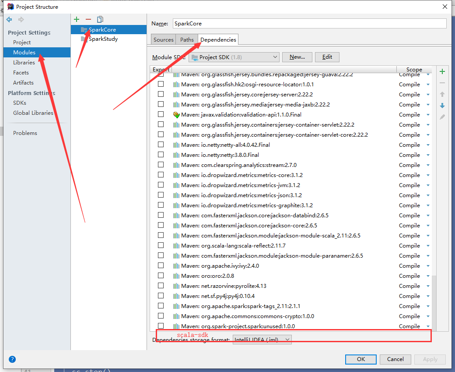The height and width of the screenshot is (372, 455).
Task: Click the library icon of commons-crypto
Action: pyautogui.click(x=176, y=316)
